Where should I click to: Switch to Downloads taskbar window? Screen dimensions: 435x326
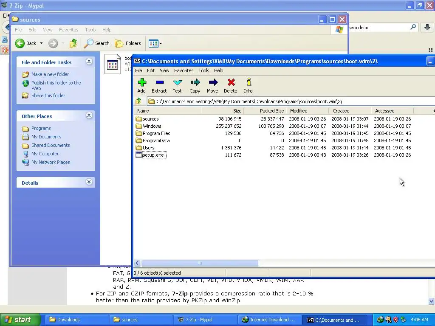(x=76, y=320)
